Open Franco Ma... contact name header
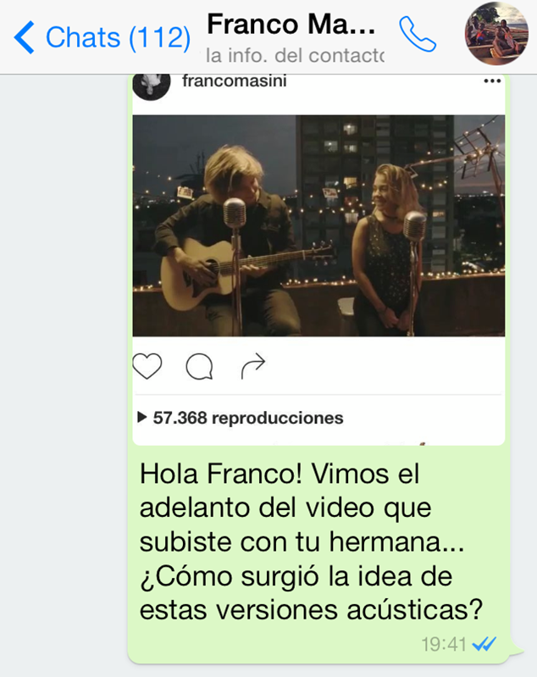Screen dimensions: 537x677 pyautogui.click(x=291, y=25)
